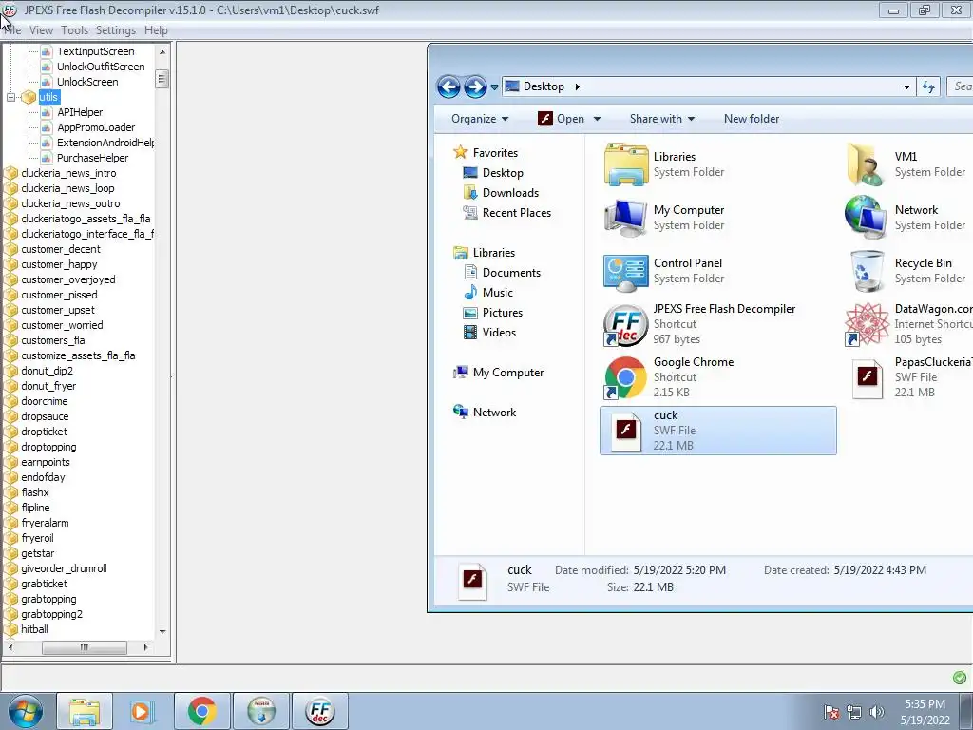
Task: Click the New folder button
Action: 752,119
